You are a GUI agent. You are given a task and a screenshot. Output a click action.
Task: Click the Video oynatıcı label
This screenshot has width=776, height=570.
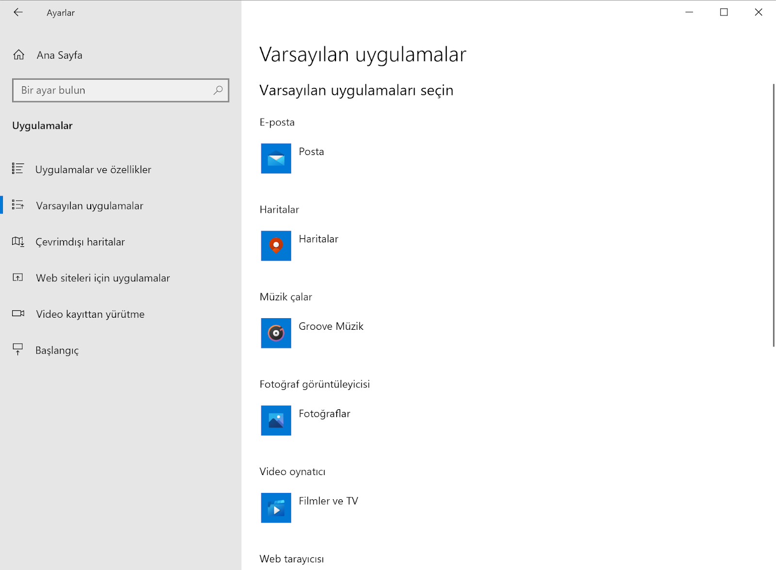(x=292, y=472)
